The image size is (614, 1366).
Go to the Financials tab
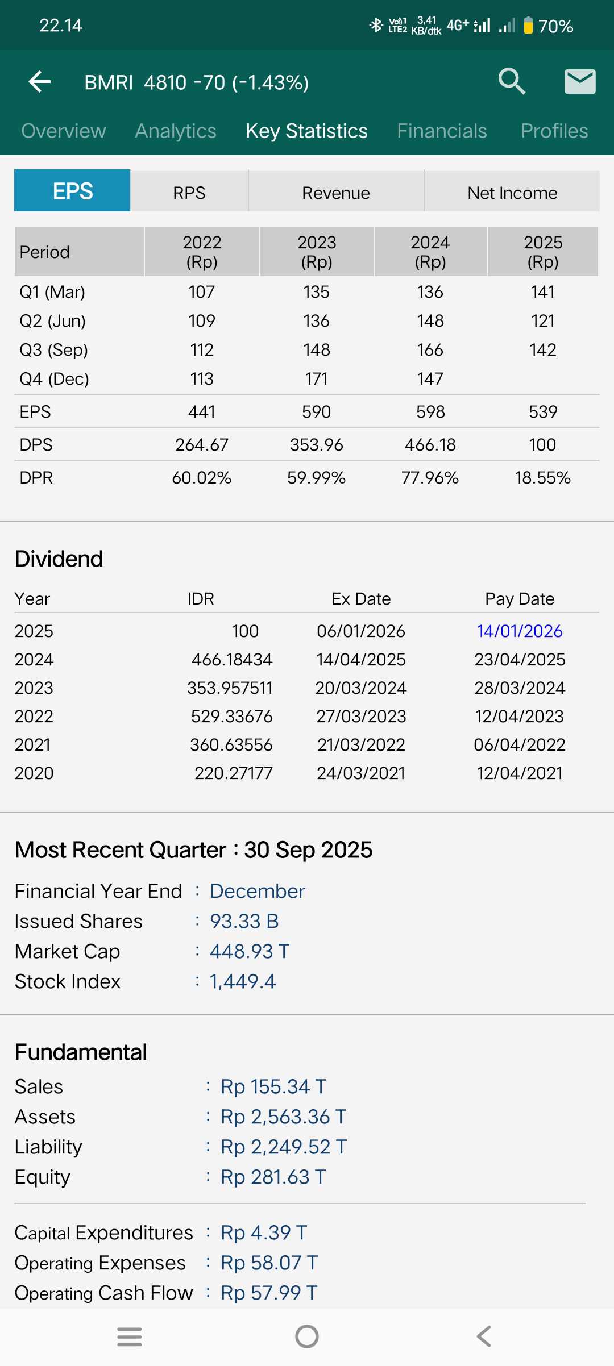442,131
